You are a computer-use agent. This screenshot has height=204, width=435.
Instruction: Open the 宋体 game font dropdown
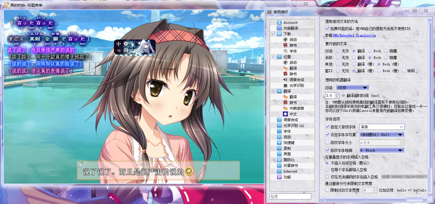pos(382,127)
